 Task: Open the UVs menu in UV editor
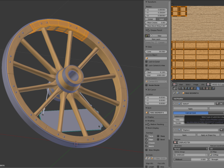(x=203, y=84)
